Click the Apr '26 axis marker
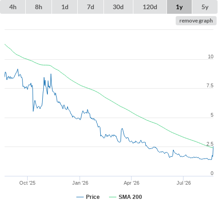This screenshot has width=218, height=209. click(132, 183)
